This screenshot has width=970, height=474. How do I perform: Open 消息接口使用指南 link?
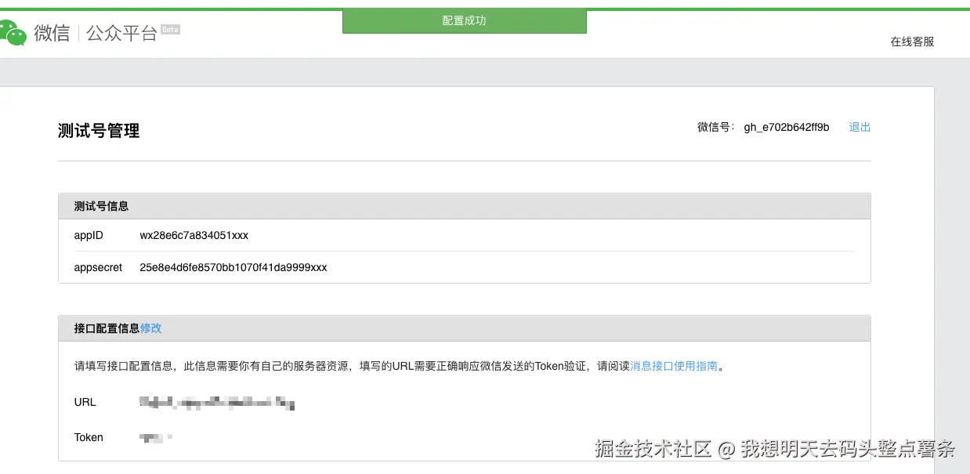click(674, 366)
